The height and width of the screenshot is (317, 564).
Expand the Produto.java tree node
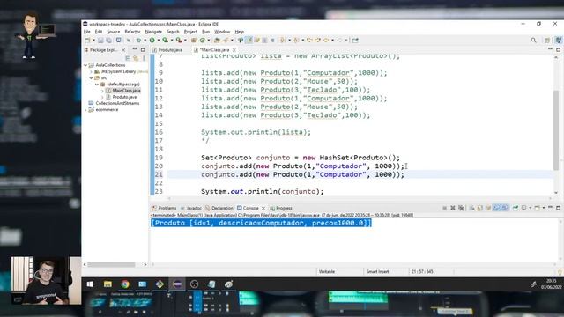click(x=102, y=97)
